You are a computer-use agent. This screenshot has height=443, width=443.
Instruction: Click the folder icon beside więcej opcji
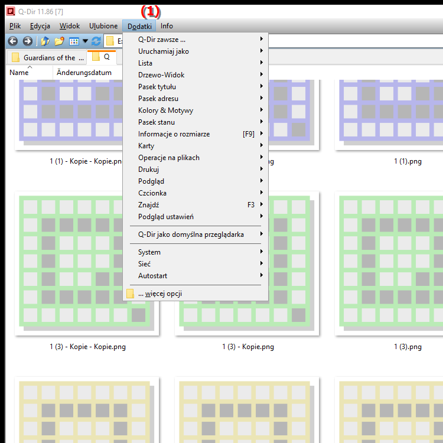click(x=131, y=294)
